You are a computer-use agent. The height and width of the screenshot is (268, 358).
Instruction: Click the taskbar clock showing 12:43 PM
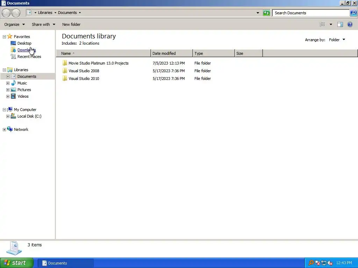tap(344, 263)
